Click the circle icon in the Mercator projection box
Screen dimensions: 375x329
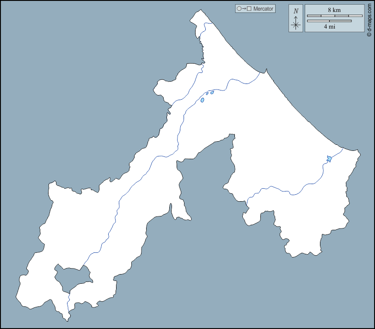(x=239, y=9)
